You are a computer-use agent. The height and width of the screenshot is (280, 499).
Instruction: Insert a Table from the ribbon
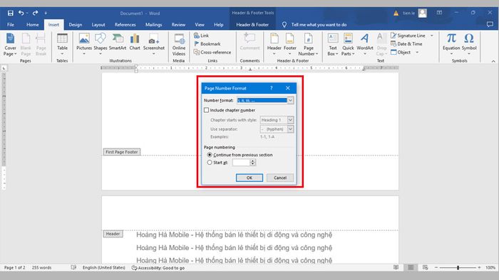pyautogui.click(x=62, y=44)
